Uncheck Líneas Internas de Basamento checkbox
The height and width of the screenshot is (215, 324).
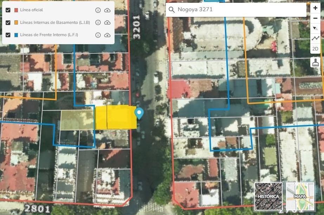pos(8,22)
